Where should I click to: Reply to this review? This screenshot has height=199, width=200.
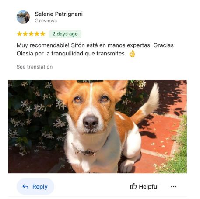[x=35, y=186]
